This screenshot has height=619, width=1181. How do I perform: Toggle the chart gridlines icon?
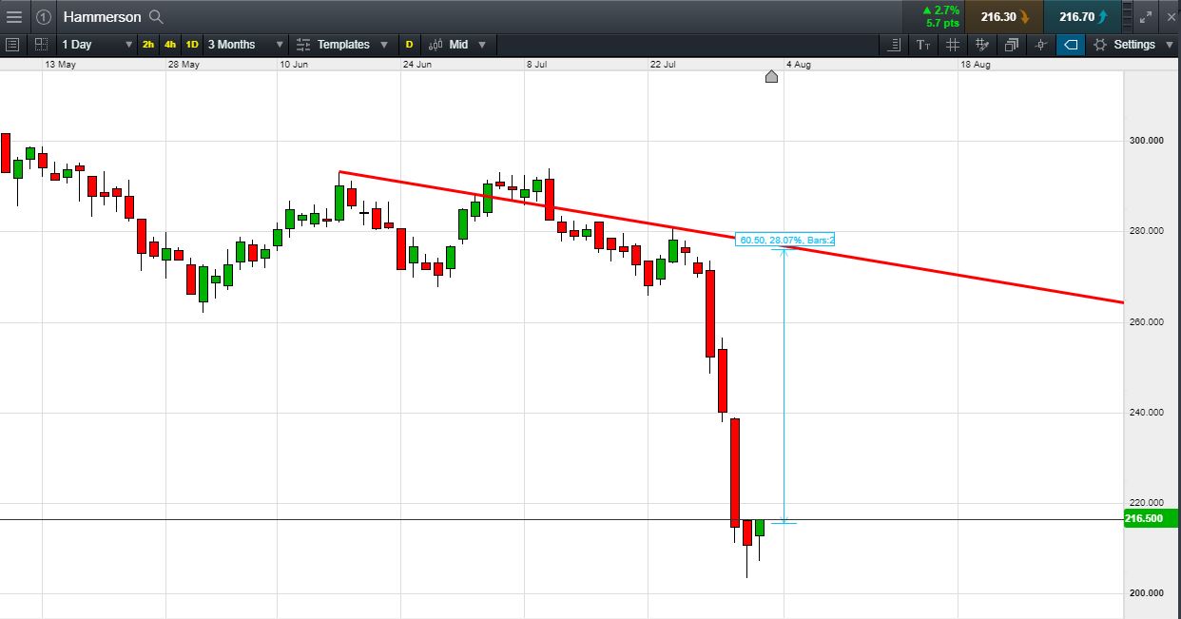tap(953, 45)
